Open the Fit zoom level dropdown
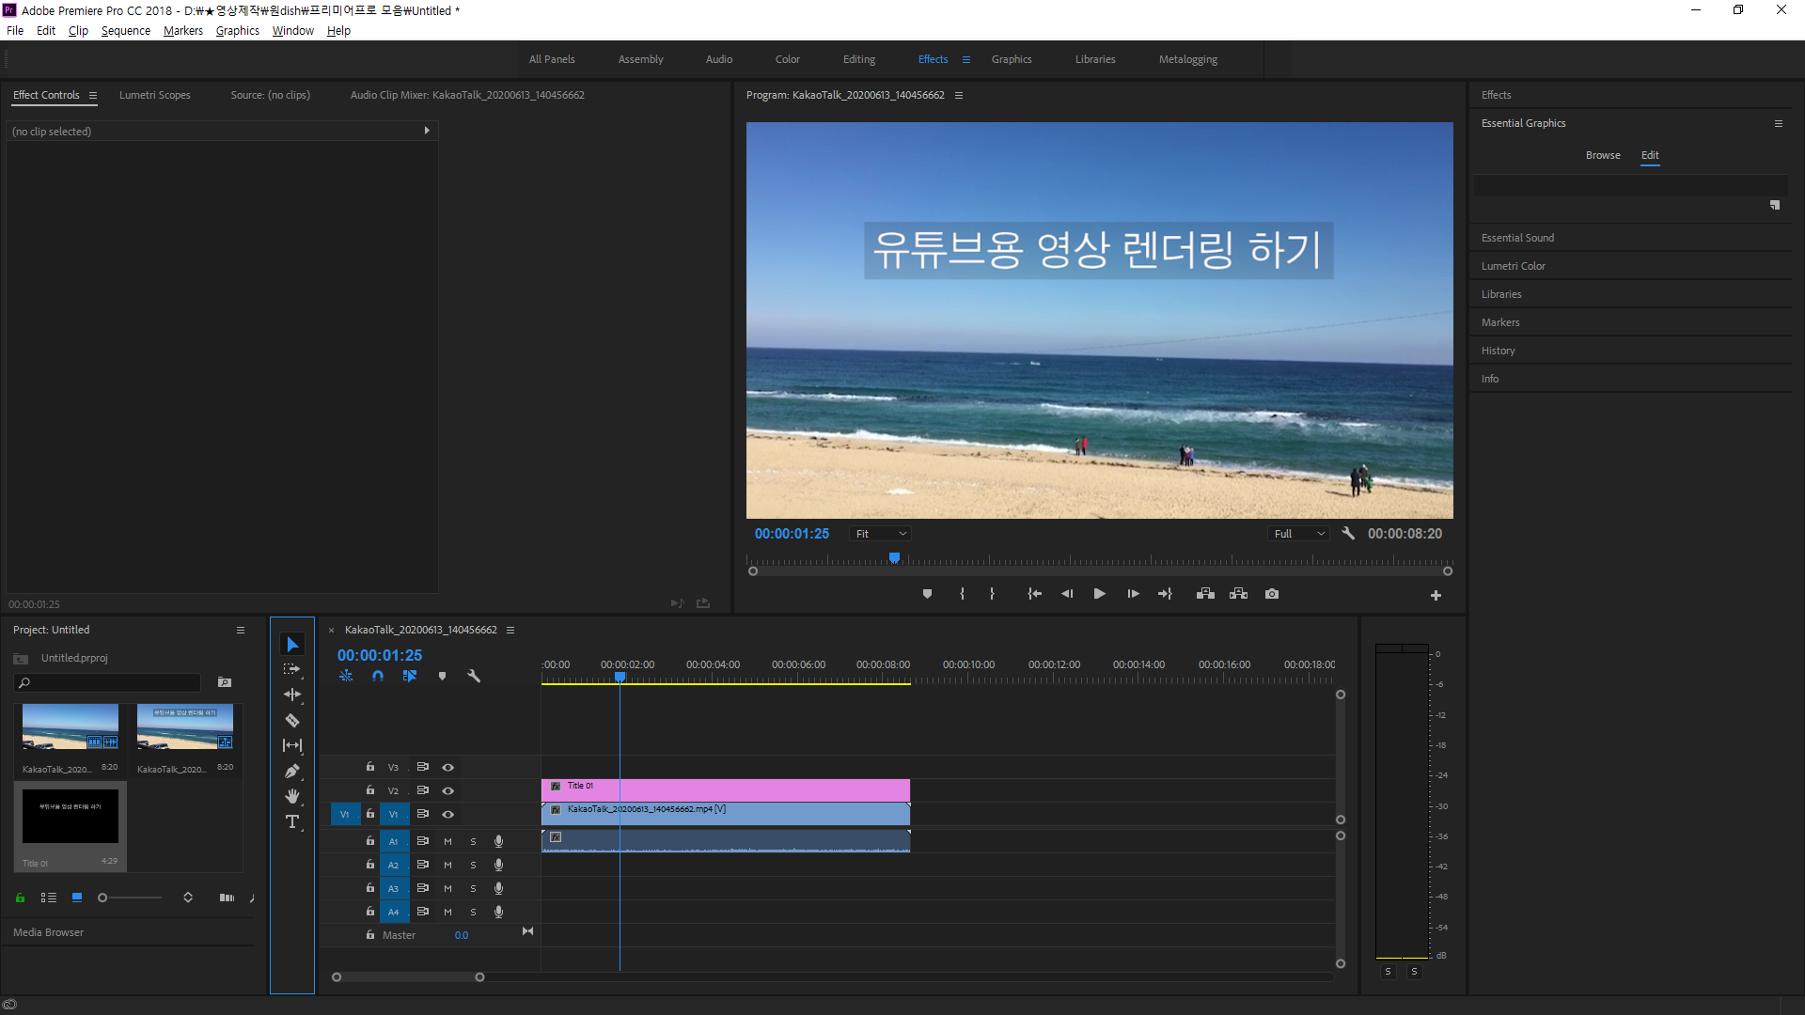 (880, 534)
